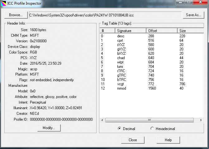
Task: Click the Save As... button
Action: tap(193, 15)
